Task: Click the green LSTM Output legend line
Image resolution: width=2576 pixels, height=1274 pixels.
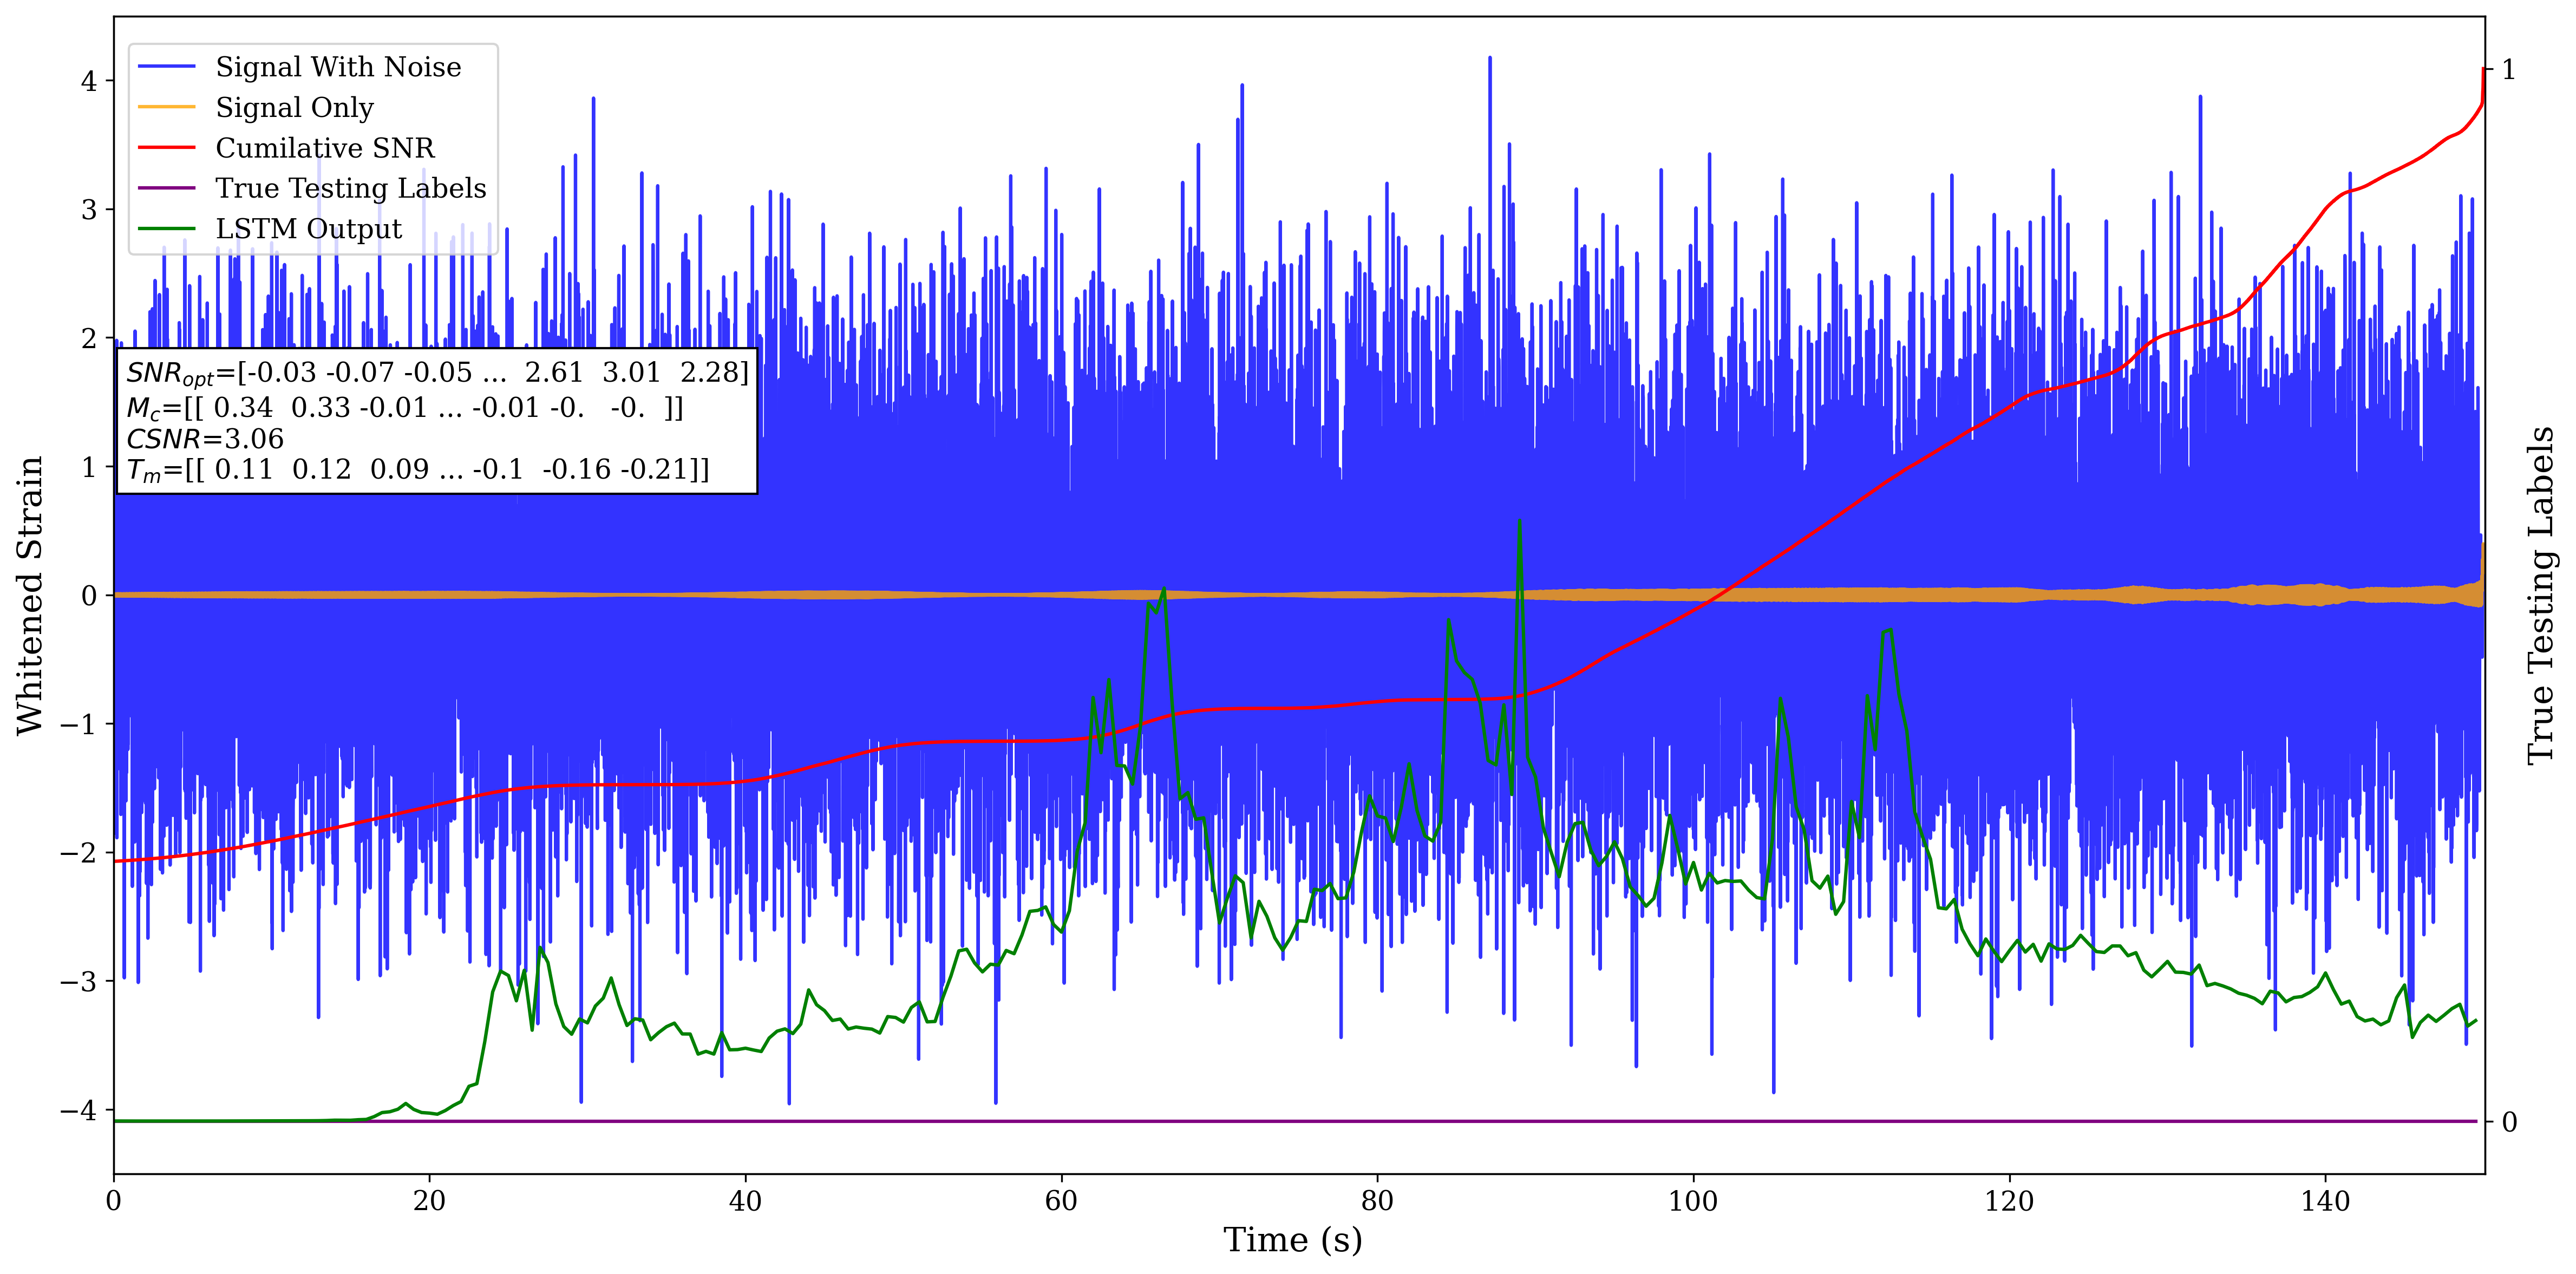Action: [x=166, y=229]
